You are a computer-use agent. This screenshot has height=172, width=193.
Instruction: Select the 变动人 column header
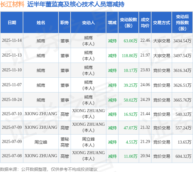click(x=88, y=23)
